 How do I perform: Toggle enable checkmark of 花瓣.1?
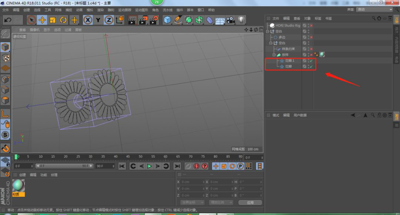[311, 61]
